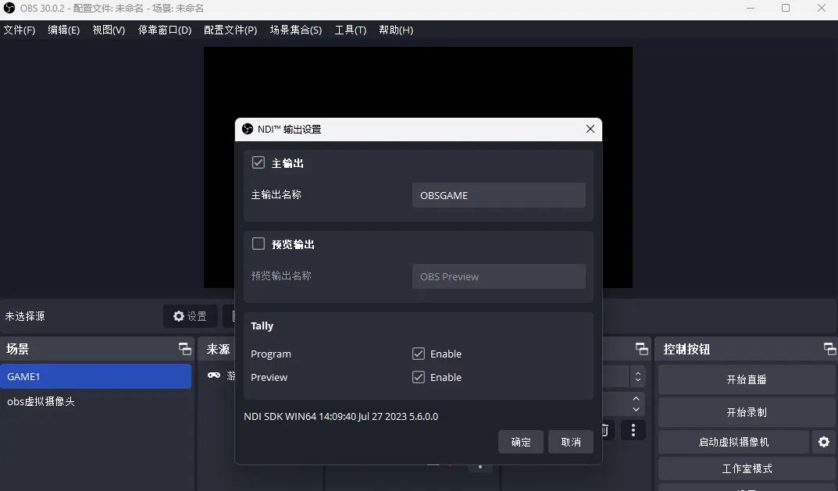The image size is (838, 491).
Task: Open the 场景集合 menu
Action: [296, 30]
